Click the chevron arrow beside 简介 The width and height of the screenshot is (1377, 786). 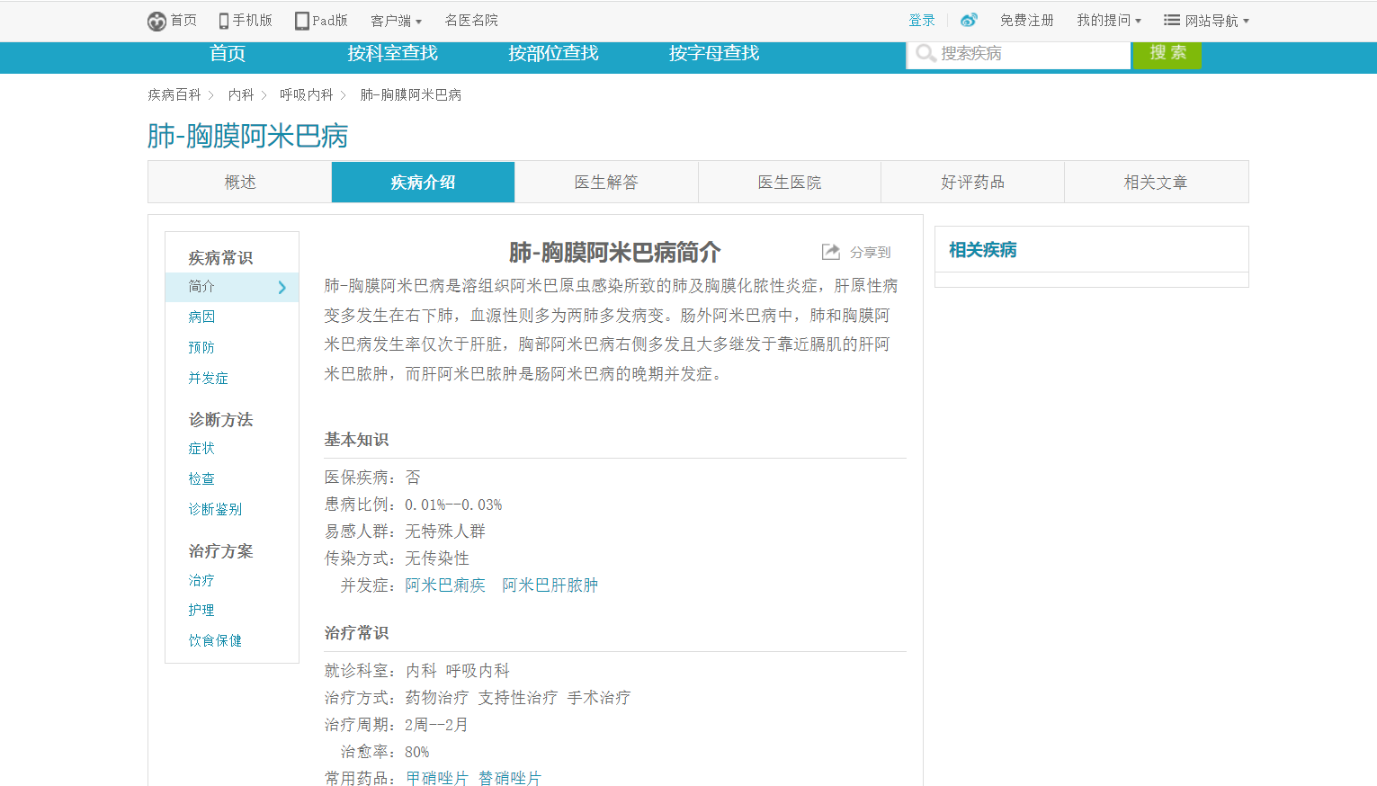pyautogui.click(x=282, y=287)
